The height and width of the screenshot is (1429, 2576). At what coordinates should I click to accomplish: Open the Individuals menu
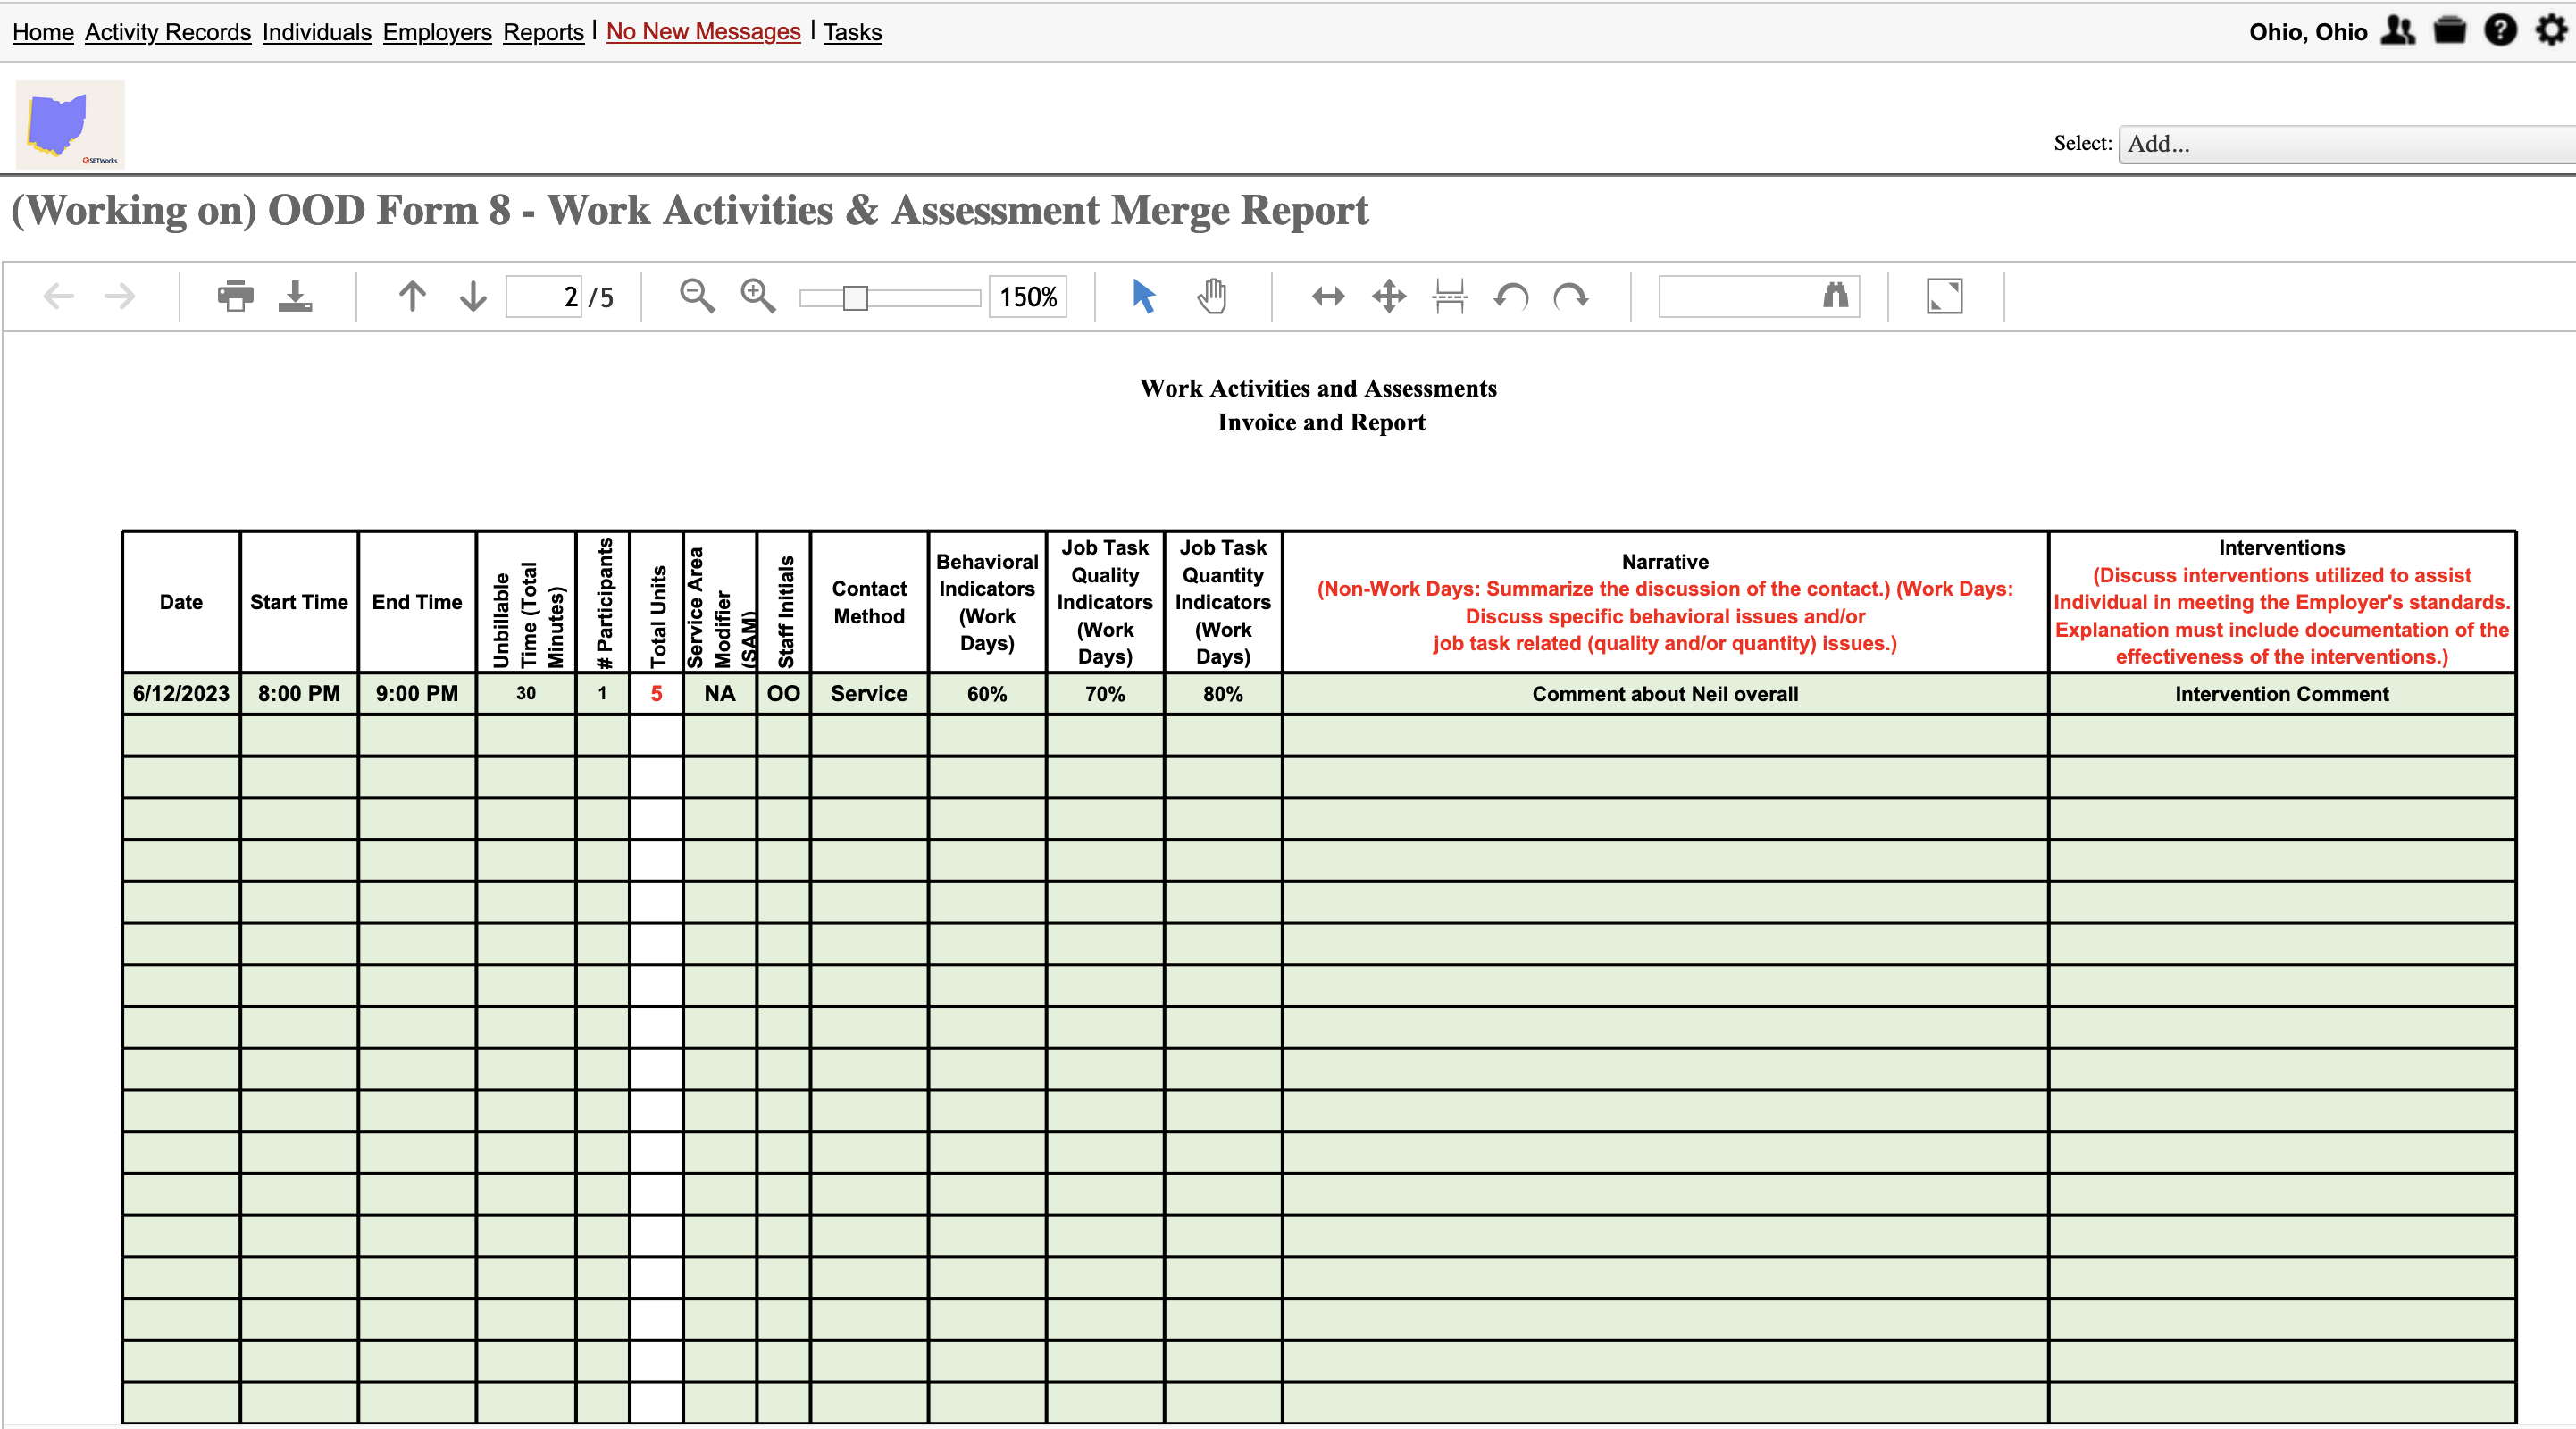click(317, 32)
